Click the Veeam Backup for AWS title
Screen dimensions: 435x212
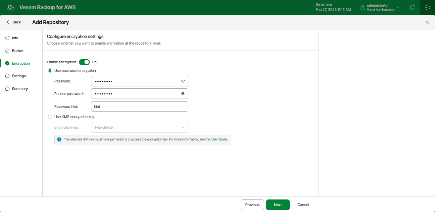pyautogui.click(x=48, y=7)
